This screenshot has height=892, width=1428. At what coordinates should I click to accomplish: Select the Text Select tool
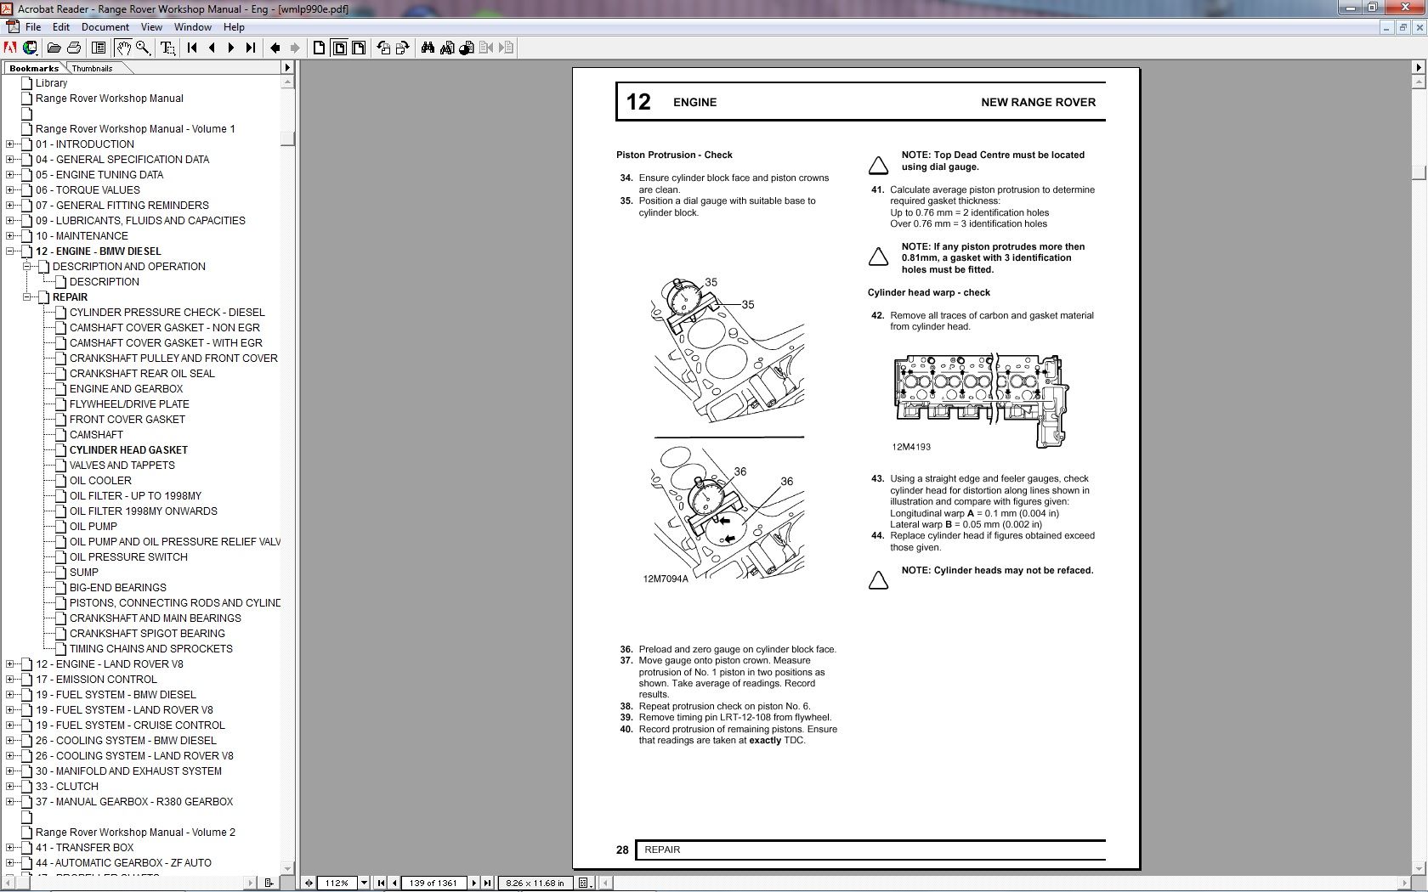167,48
